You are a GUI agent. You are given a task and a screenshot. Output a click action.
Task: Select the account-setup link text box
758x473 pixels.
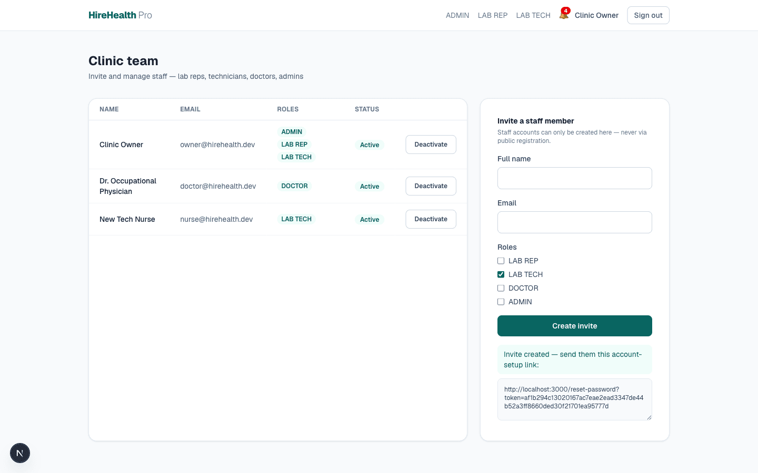coord(575,399)
